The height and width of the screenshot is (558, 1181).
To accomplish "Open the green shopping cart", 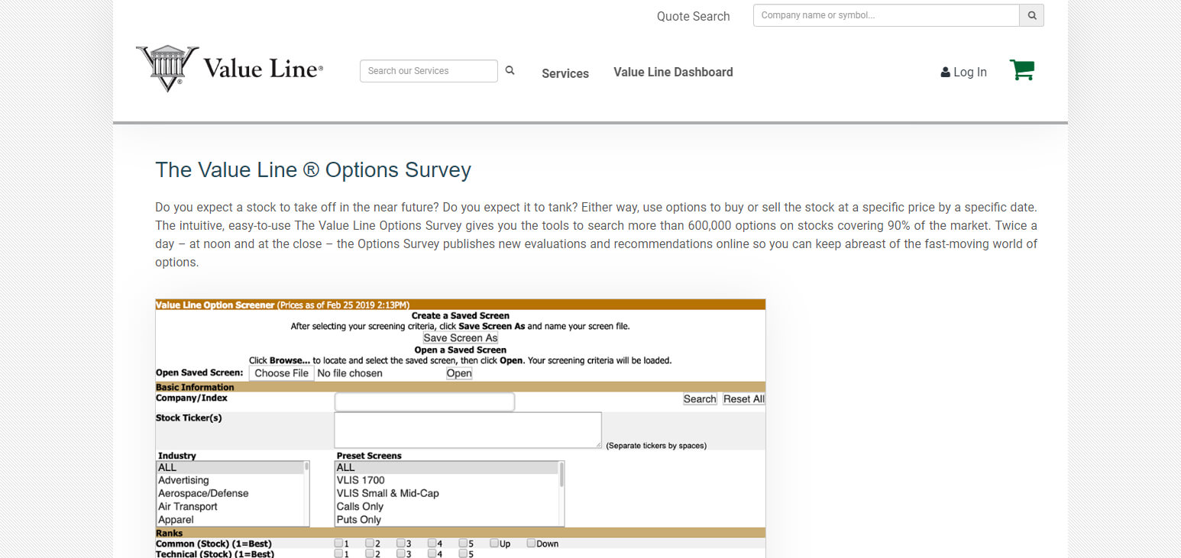I will click(1021, 70).
